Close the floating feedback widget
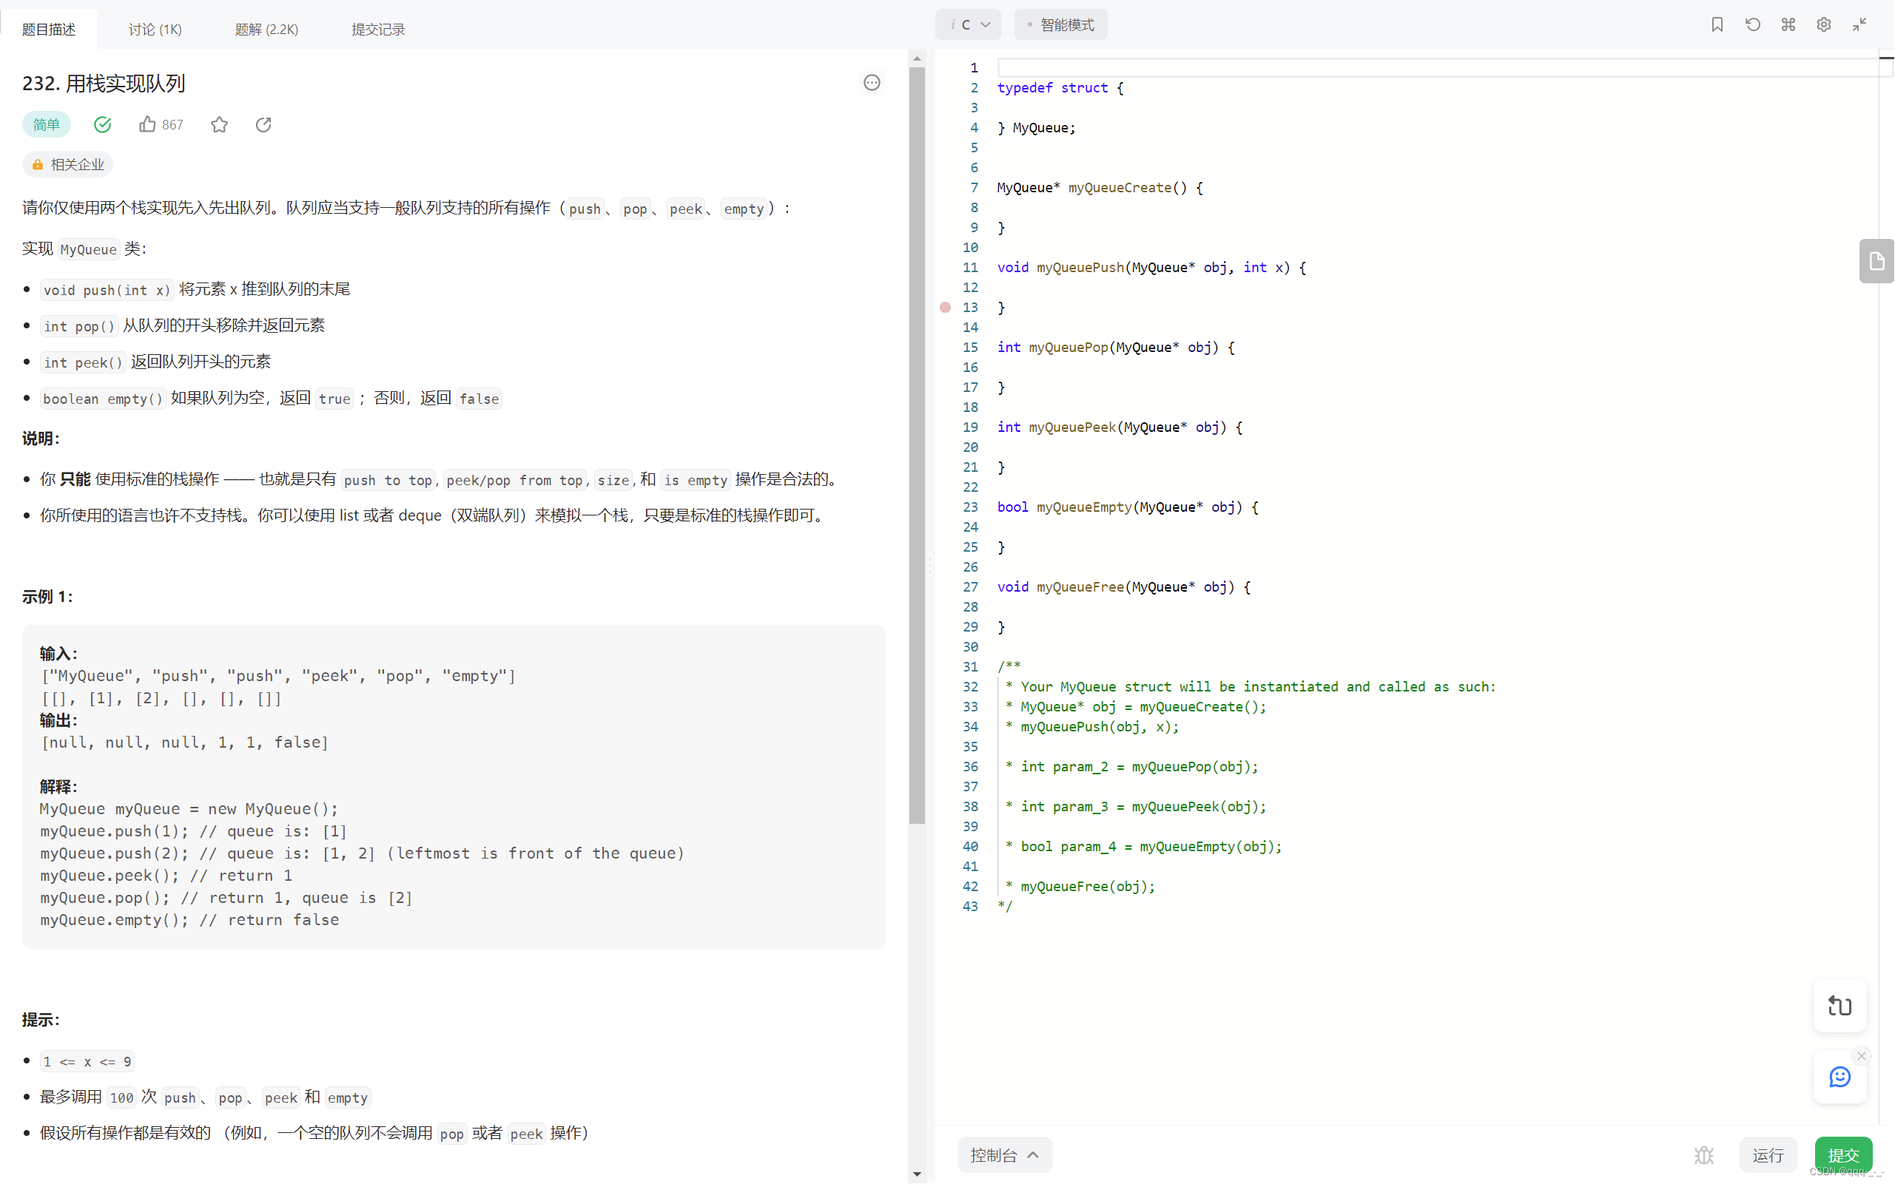Screen dimensions: 1895x1184 pos(1861,1056)
